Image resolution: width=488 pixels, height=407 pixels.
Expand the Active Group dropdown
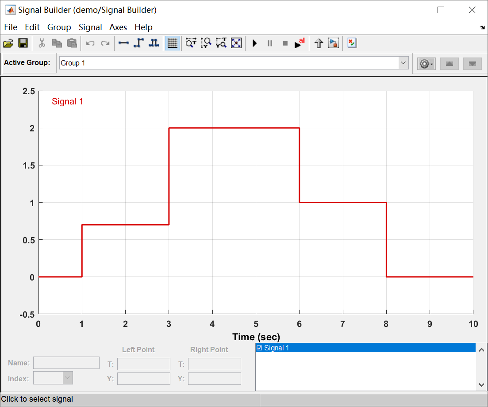[403, 63]
